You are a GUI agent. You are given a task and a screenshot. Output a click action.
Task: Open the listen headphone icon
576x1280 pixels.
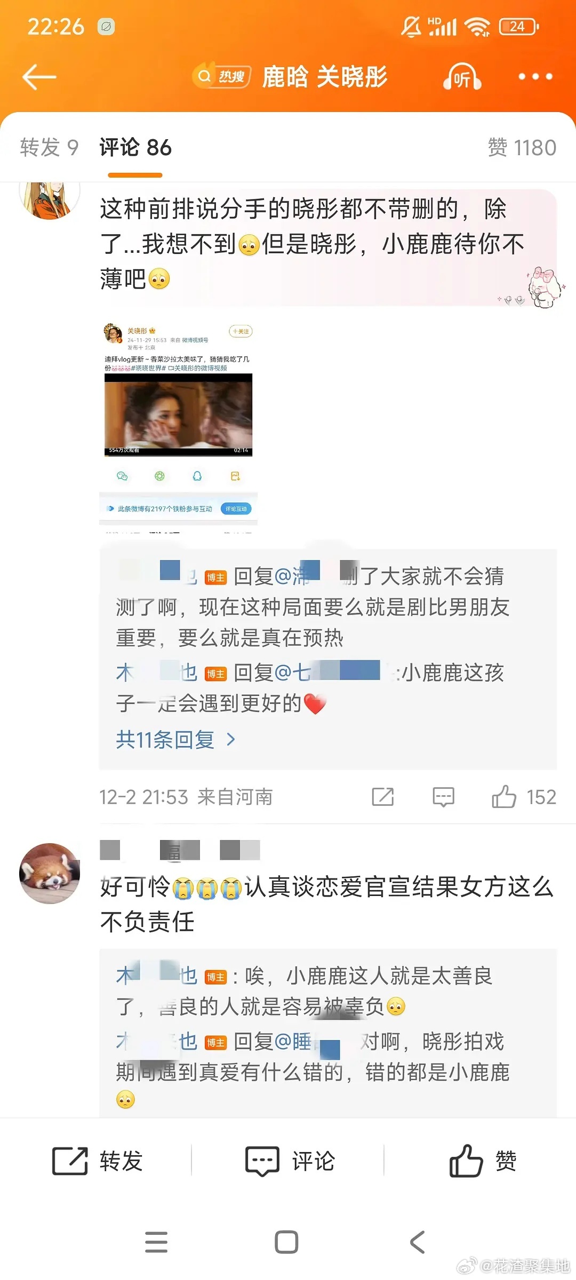click(x=462, y=77)
